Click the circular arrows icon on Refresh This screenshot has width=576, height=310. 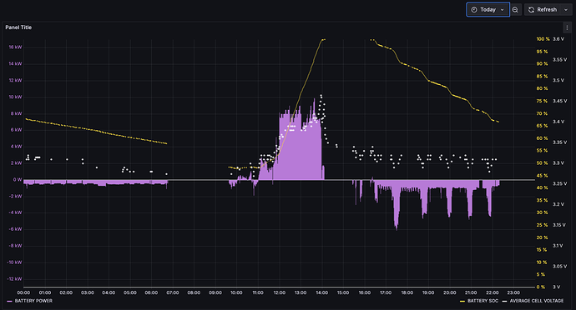click(531, 10)
